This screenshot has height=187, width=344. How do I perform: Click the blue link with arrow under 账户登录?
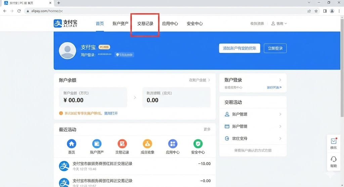(x=274, y=87)
